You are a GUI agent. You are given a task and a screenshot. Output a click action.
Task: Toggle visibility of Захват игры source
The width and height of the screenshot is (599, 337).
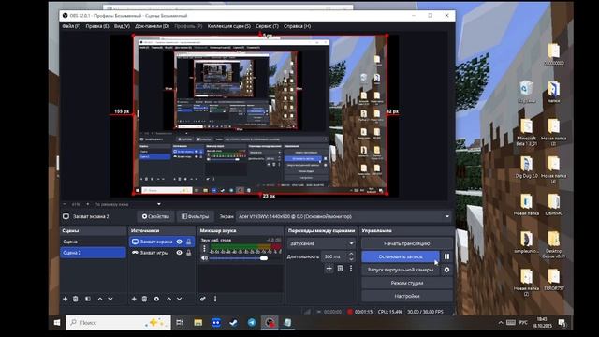(179, 253)
